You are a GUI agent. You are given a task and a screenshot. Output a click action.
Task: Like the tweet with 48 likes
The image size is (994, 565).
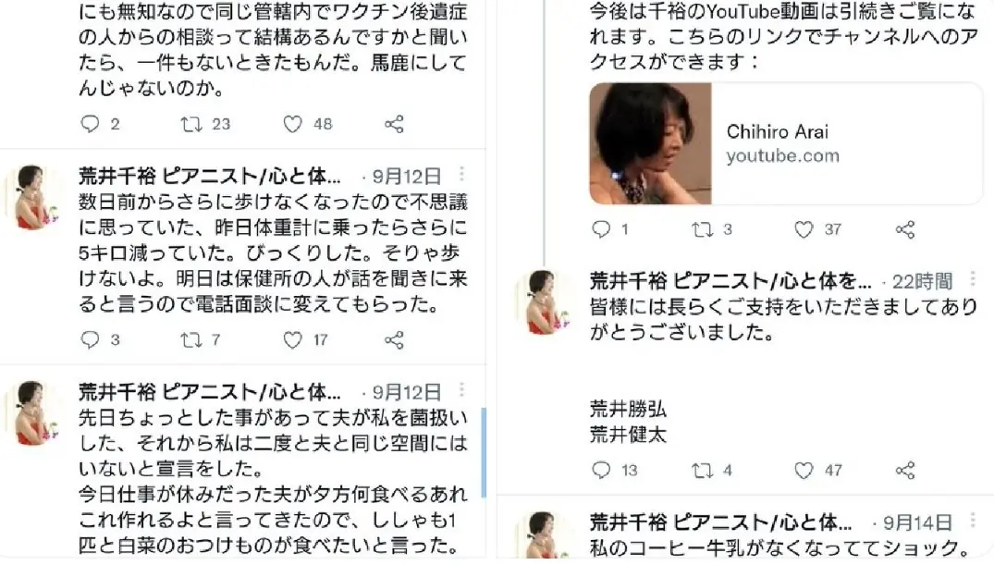point(292,124)
